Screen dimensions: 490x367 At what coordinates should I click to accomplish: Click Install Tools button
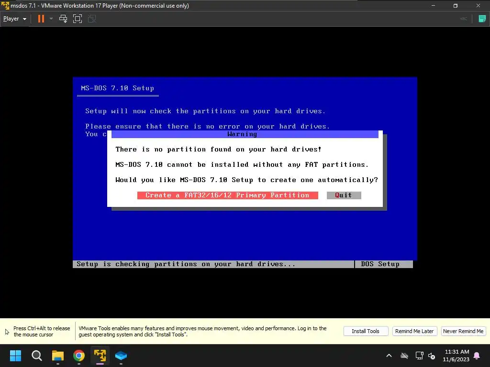pyautogui.click(x=366, y=331)
